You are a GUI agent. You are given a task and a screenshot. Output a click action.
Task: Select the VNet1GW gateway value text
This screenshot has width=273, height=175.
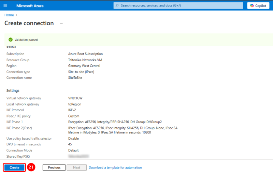point(75,98)
